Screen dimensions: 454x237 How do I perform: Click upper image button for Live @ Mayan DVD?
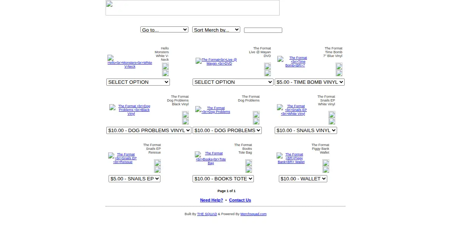(267, 66)
